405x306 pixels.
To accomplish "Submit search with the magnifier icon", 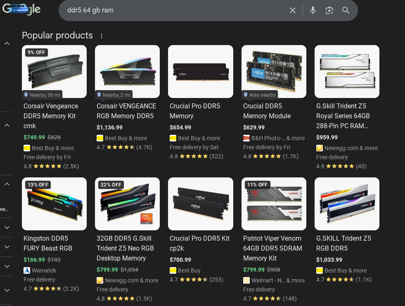I will pyautogui.click(x=346, y=10).
